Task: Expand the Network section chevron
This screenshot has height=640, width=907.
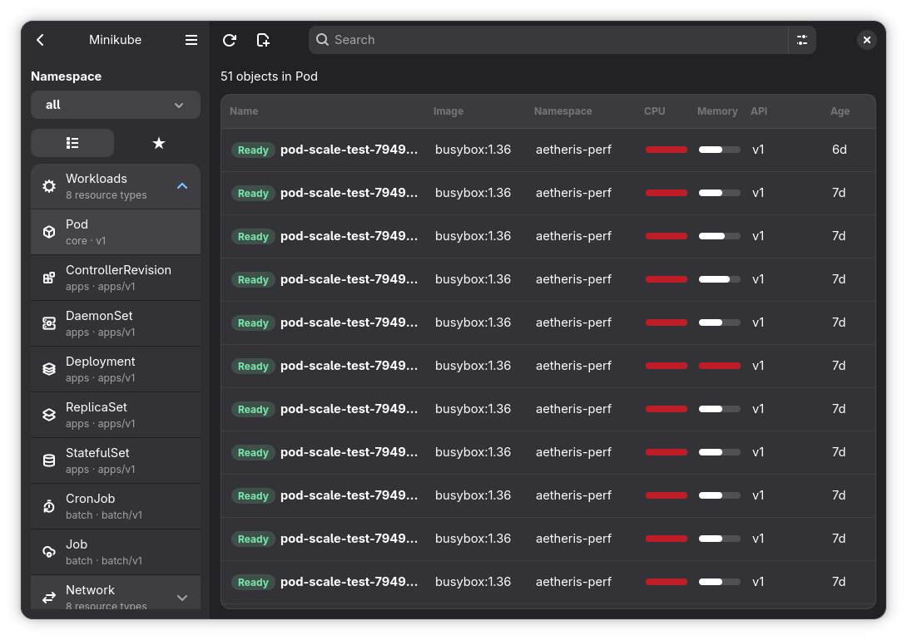Action: pyautogui.click(x=182, y=598)
